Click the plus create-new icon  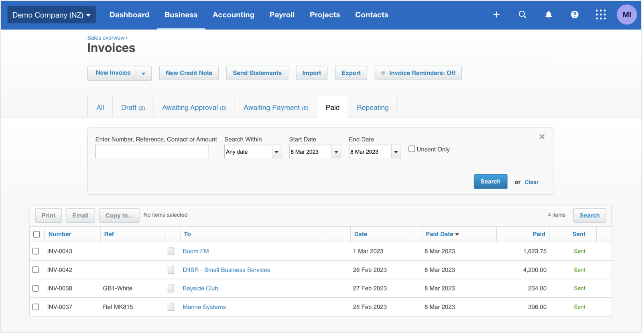[x=496, y=14]
